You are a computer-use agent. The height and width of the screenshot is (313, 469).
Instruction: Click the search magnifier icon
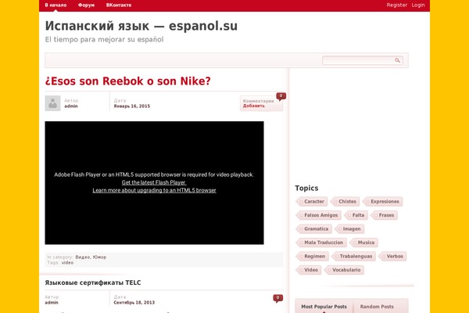tap(397, 60)
